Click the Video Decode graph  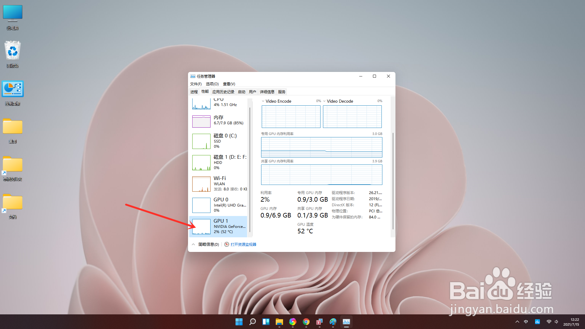coord(352,117)
